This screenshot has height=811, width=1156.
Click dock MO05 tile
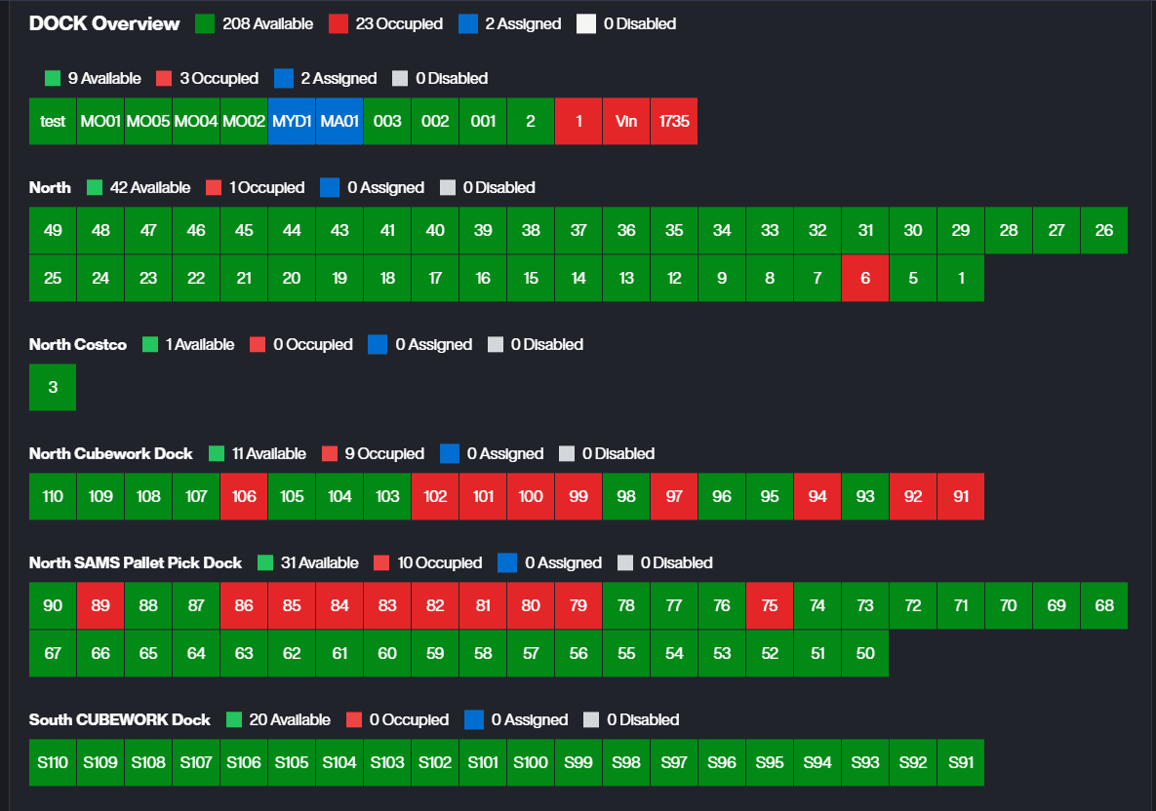(148, 122)
